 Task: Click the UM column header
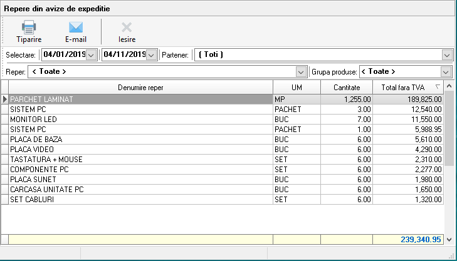tap(297, 87)
